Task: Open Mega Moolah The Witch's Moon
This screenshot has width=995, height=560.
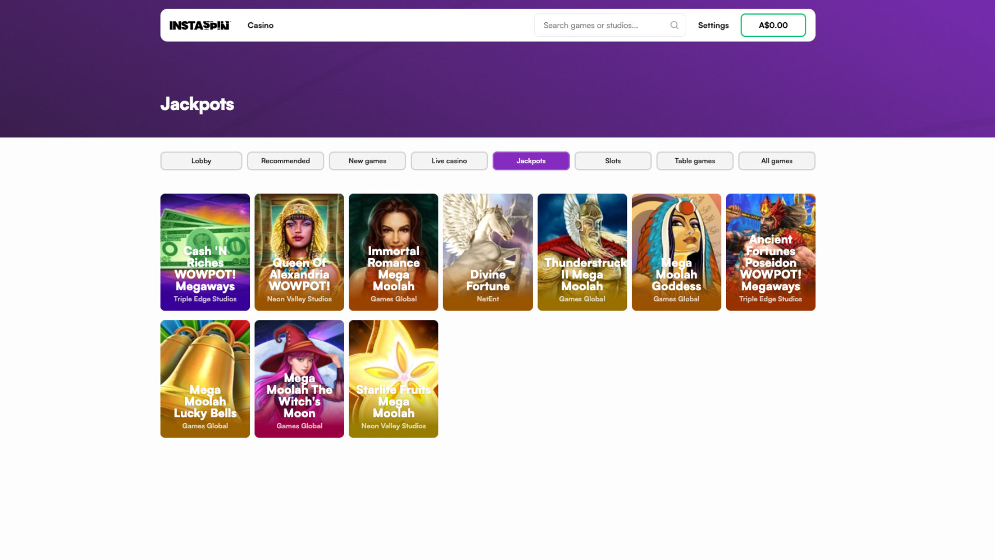Action: click(x=300, y=379)
